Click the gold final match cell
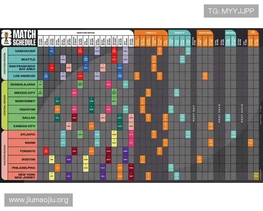The height and width of the screenshot is (211, 263). pos(256,176)
